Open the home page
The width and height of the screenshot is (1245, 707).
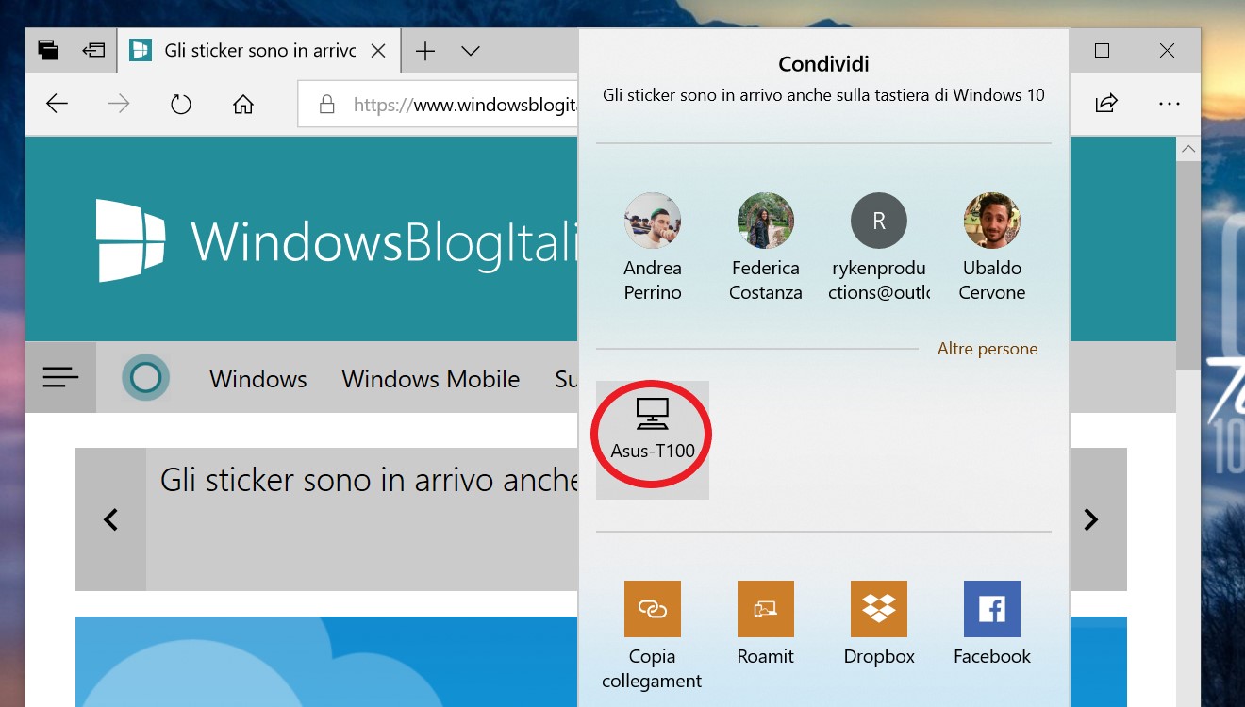[243, 104]
